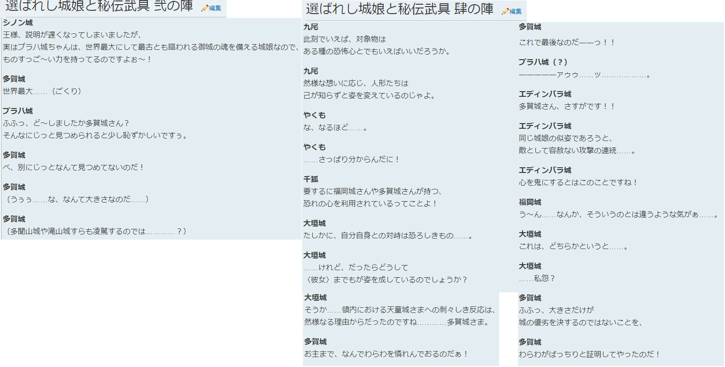Click the heading 選ばれし城娘と秘伝武具 肆の陣
Screen dimensions: 725x367
[399, 9]
